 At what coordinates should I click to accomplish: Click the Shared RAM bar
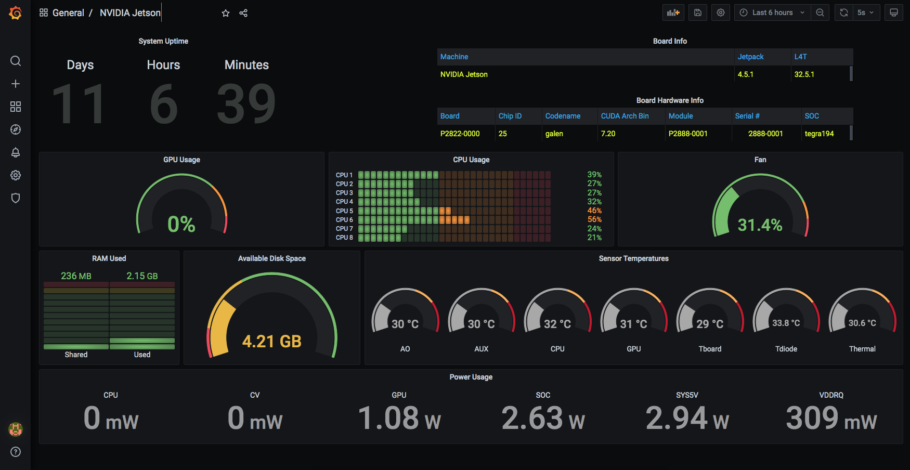(x=76, y=316)
